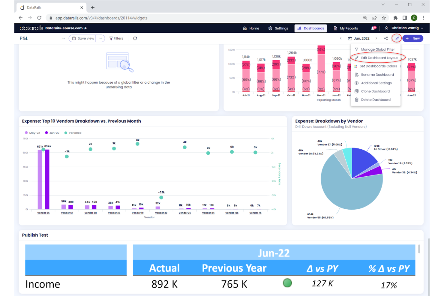Open the Save view dropdown arrow
Screen dimensions: 444x296
point(100,38)
